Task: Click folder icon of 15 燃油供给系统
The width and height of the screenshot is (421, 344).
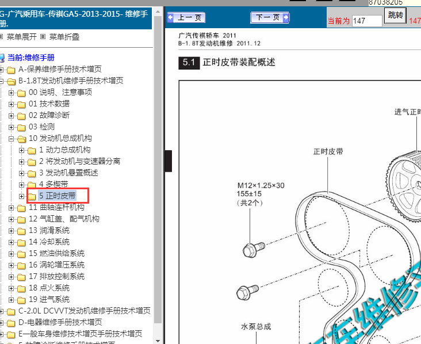Action: coord(21,254)
